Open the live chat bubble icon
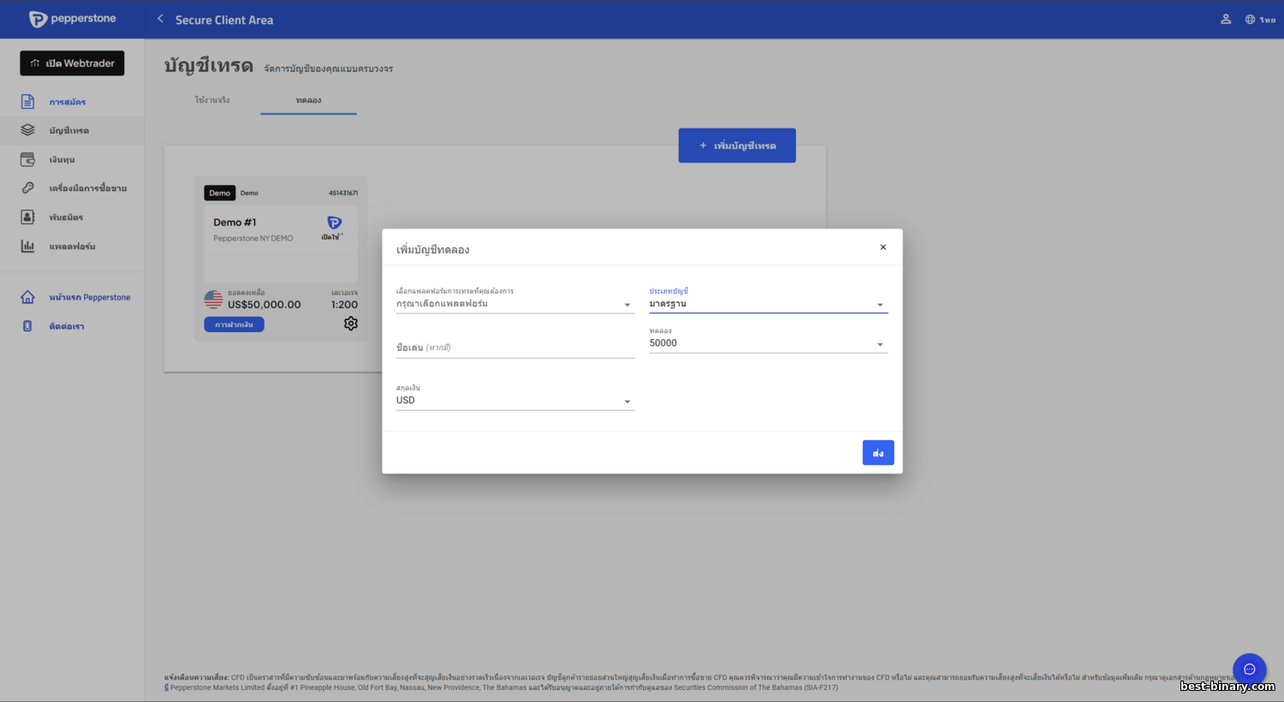Viewport: 1284px width, 702px height. 1249,669
